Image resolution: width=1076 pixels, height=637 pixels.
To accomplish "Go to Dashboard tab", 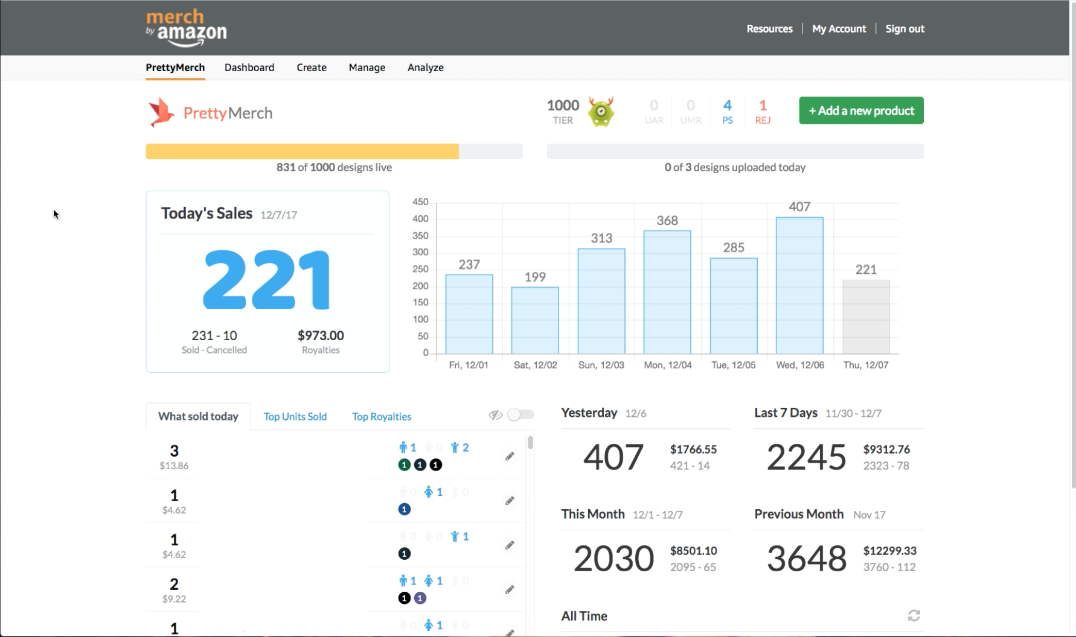I will coord(249,68).
